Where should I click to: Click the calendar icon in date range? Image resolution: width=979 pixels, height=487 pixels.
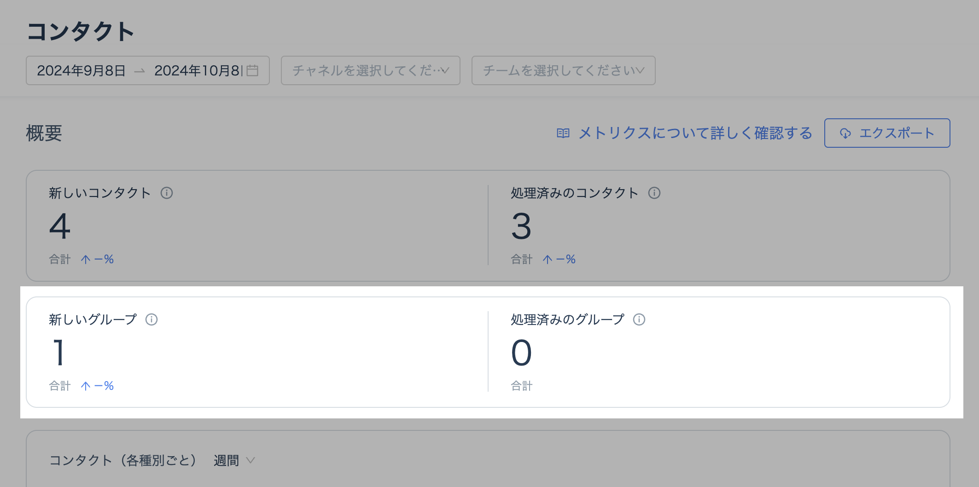click(252, 70)
